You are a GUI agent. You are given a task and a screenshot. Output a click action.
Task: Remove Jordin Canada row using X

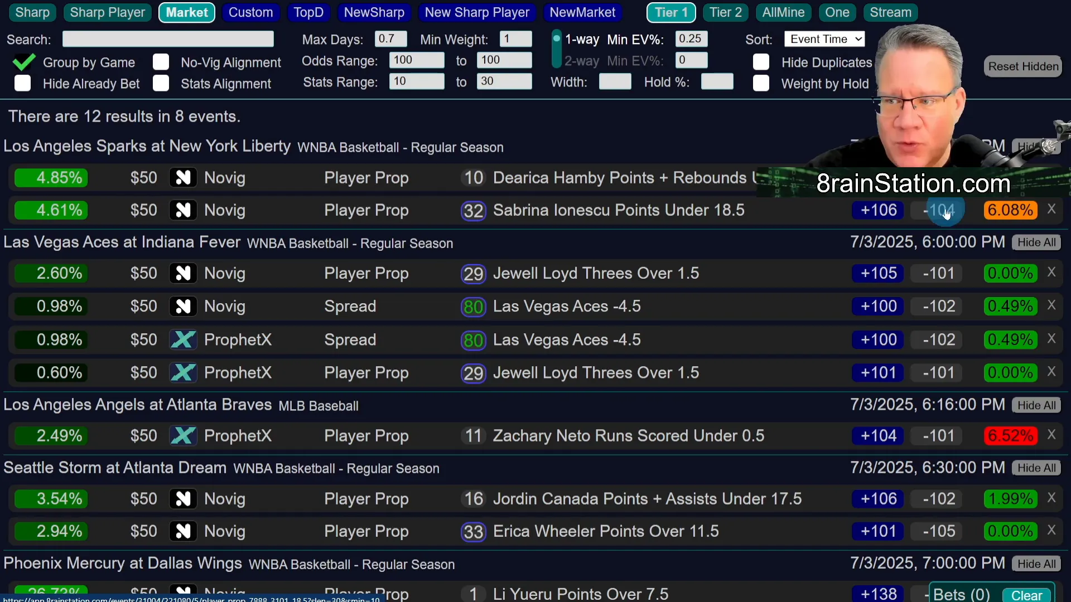tap(1051, 498)
